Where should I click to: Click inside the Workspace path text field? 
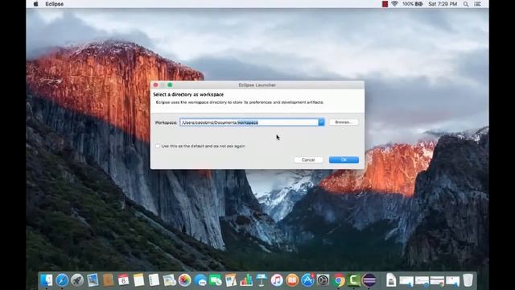pyautogui.click(x=249, y=122)
